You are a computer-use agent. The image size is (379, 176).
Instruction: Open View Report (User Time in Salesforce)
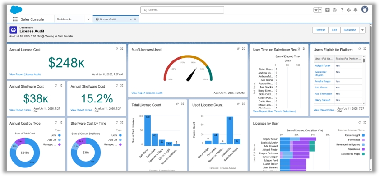pos(274,111)
